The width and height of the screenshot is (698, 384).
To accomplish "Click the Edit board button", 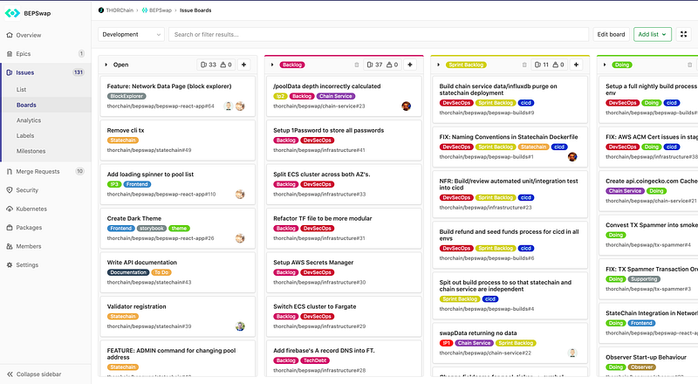I will click(x=612, y=34).
